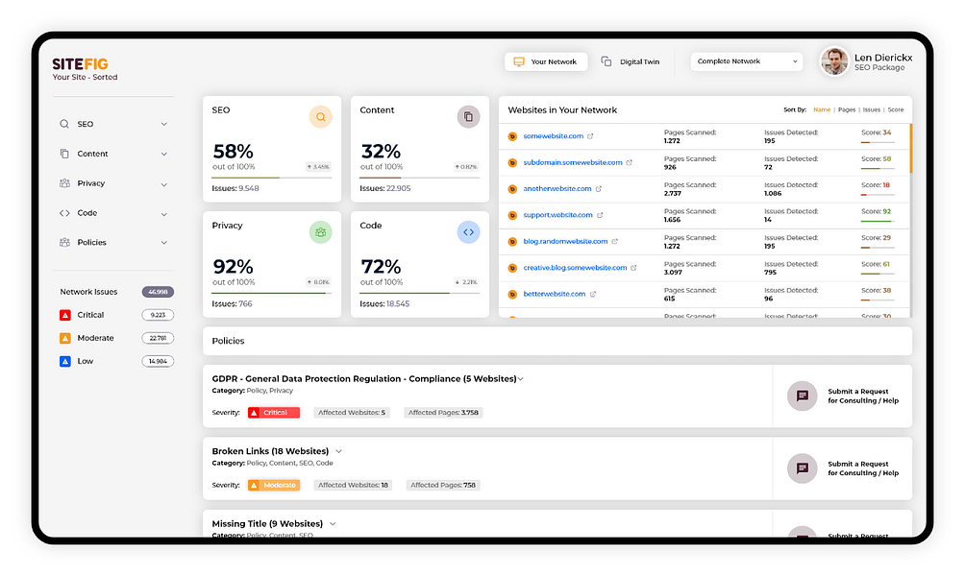Click the orange bullet icon for somewebsite.com
The image size is (965, 576).
pos(512,136)
